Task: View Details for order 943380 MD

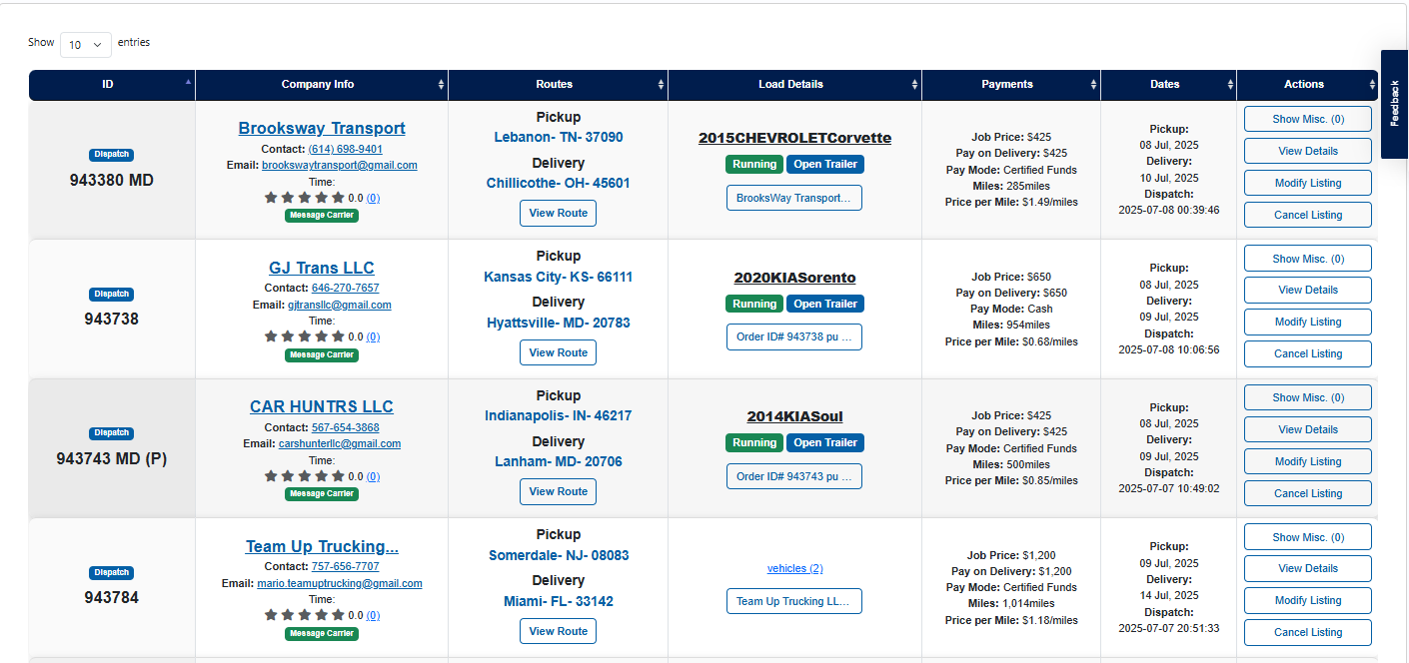Action: (x=1308, y=151)
